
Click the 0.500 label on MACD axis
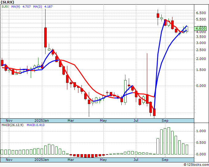point(201,143)
